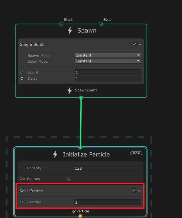Edit the Count value field
The image size is (182, 218).
pyautogui.click(x=108, y=72)
